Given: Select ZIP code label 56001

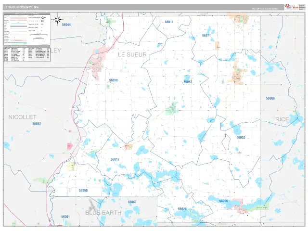Looking at the screenshot, I should pos(65,217).
